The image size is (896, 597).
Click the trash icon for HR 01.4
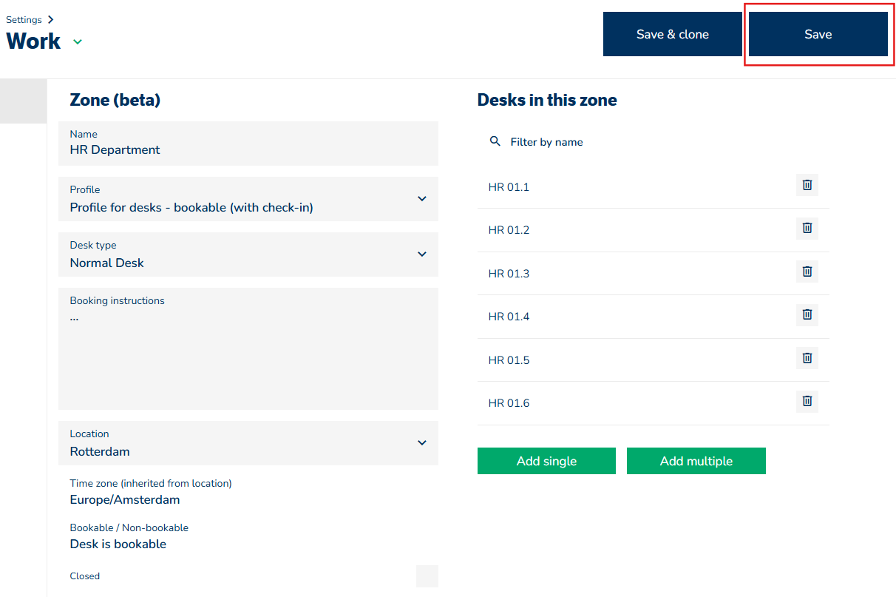tap(807, 314)
